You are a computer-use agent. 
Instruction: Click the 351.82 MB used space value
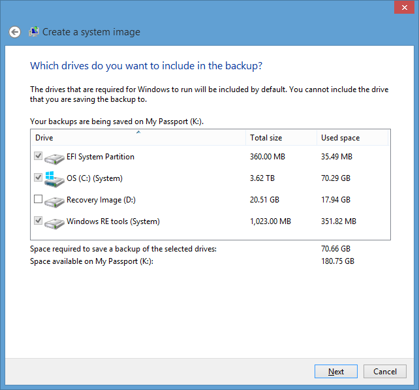click(338, 221)
